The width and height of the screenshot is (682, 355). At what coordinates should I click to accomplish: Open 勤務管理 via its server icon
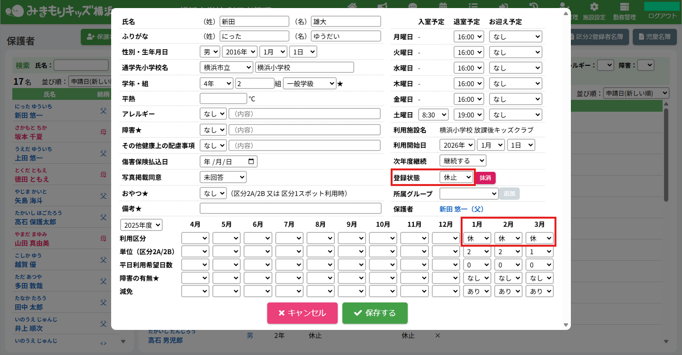pyautogui.click(x=624, y=7)
